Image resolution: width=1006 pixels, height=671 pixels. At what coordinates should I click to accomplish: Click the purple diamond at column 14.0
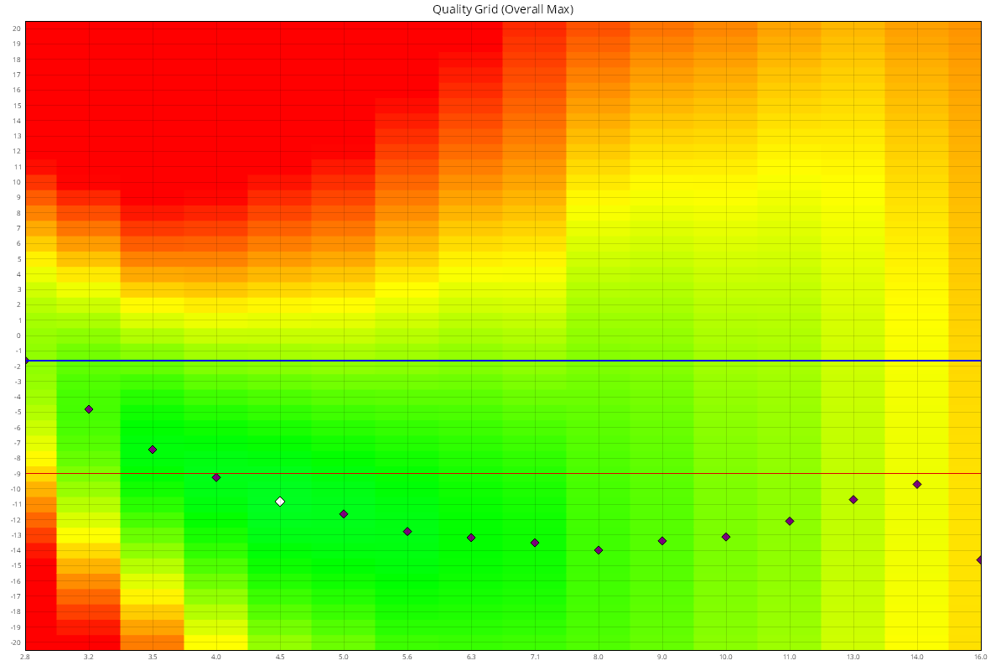click(x=917, y=484)
